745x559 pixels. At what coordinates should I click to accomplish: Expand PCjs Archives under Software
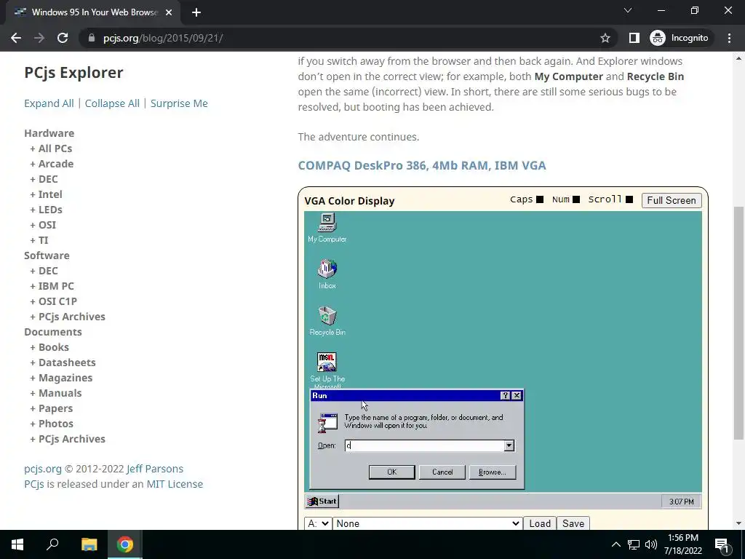pos(68,317)
